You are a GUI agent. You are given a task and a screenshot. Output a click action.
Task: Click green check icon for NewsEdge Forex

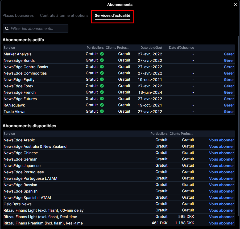click(x=102, y=86)
